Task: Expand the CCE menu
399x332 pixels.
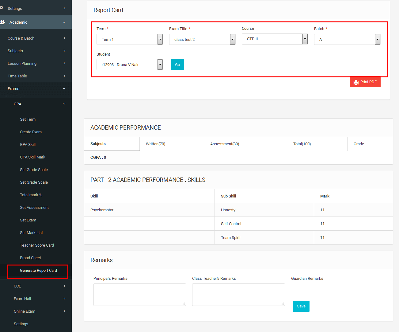Action: 36,286
